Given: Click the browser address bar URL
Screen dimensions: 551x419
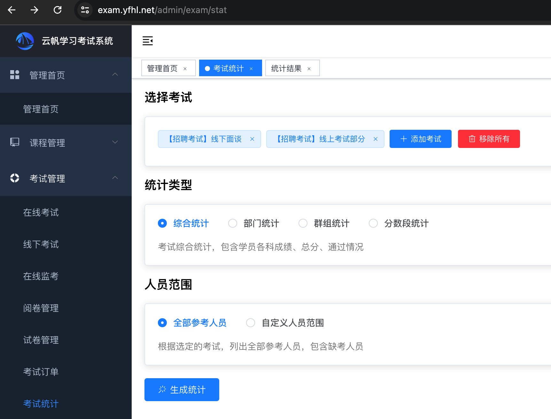Looking at the screenshot, I should click(162, 10).
